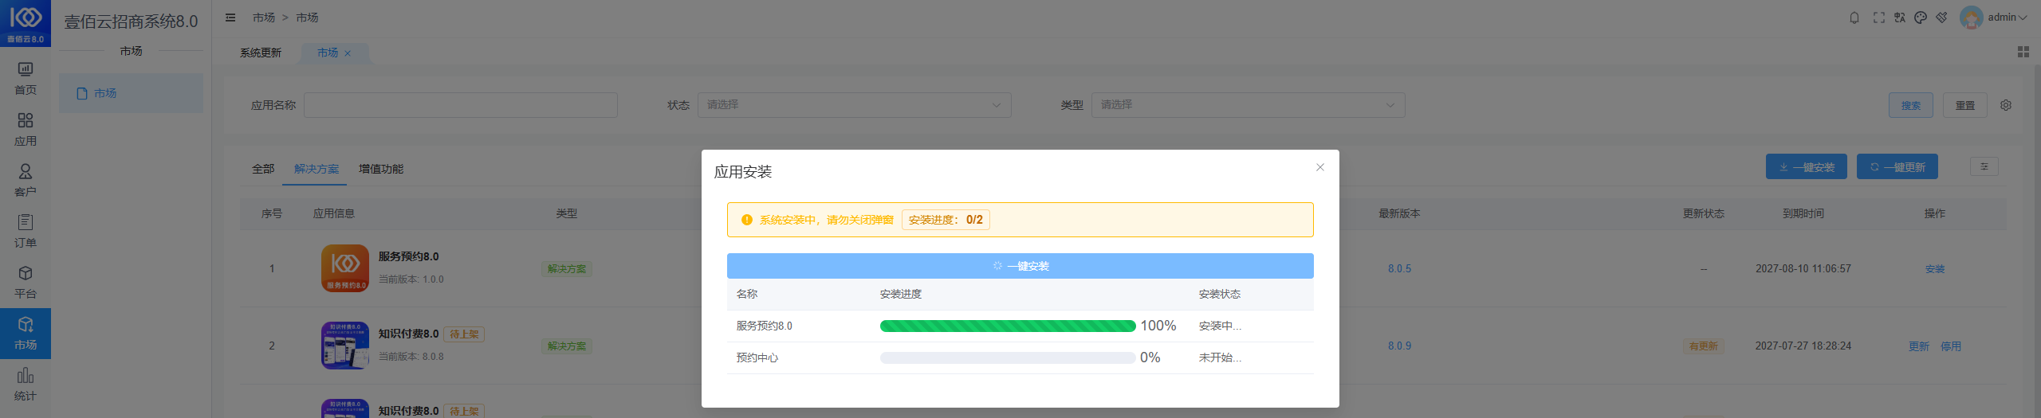Click the warning icon in install alert
This screenshot has width=2041, height=418.
coord(747,220)
